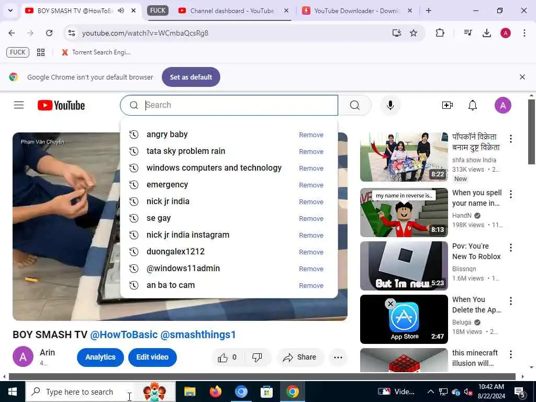Screen dimensions: 536x402
Task: Reload the page
Action: (x=49, y=33)
